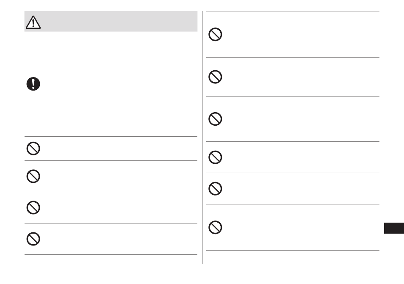Click the third prohibition icon in left column
This screenshot has width=404, height=284.
(33, 207)
